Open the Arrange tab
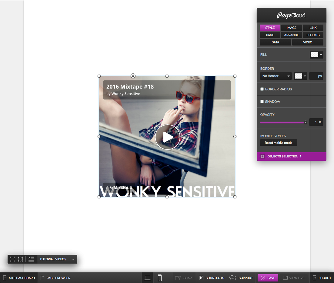 pyautogui.click(x=291, y=35)
